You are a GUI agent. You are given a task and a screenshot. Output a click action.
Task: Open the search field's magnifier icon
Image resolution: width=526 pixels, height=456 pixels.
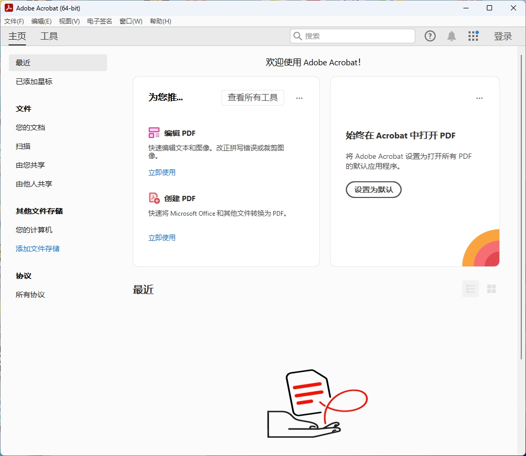pyautogui.click(x=298, y=36)
